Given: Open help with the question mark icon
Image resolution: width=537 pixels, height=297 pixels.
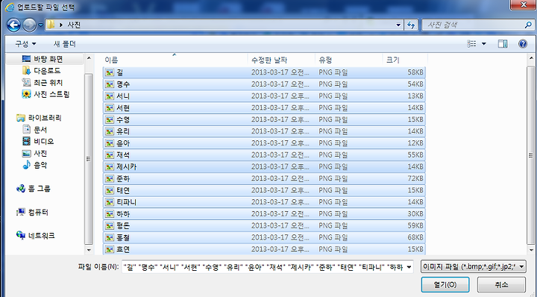Looking at the screenshot, I should [523, 43].
